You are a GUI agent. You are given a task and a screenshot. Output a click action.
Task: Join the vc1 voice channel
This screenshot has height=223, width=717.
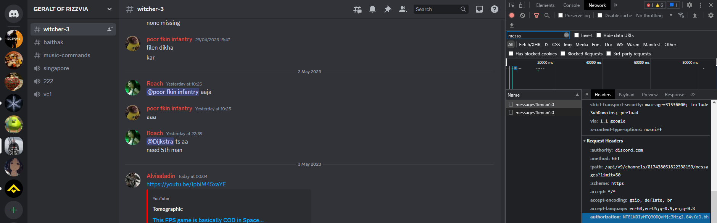coord(73,94)
